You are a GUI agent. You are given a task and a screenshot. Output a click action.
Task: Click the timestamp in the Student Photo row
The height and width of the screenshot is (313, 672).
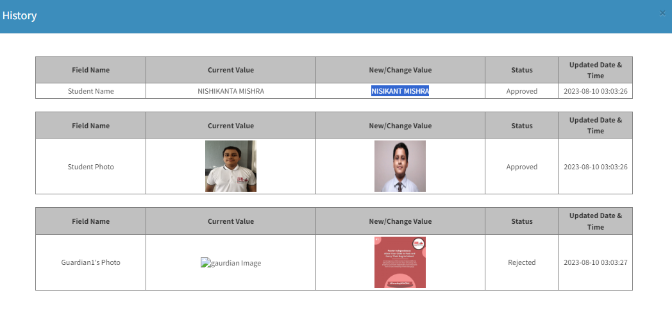(595, 167)
